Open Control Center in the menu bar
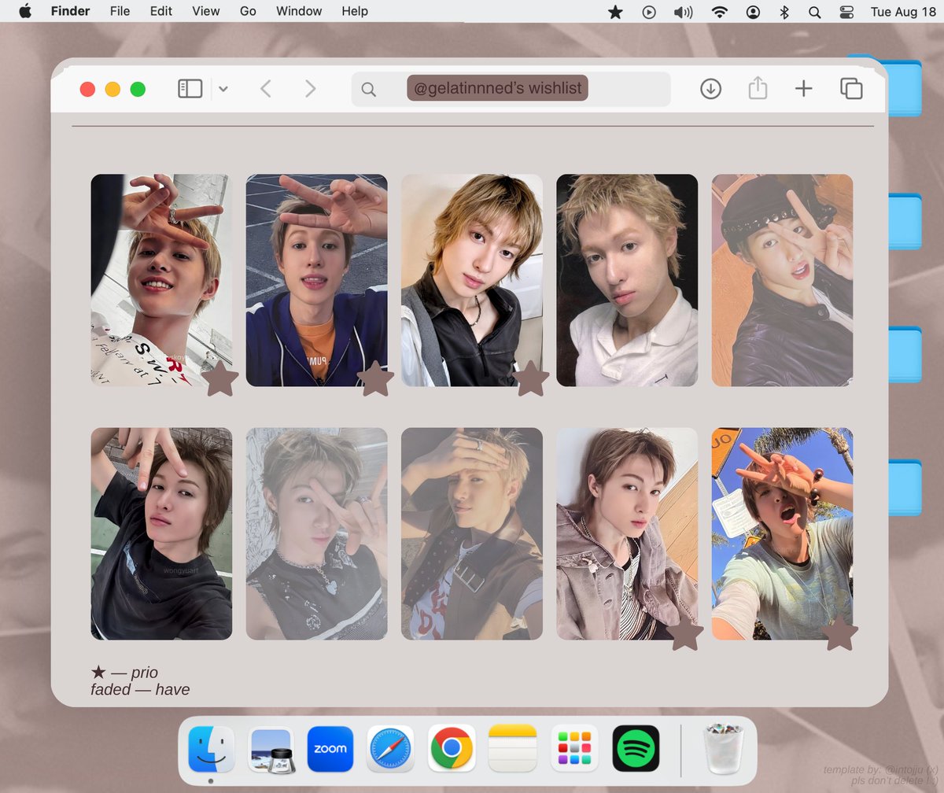944x793 pixels. click(x=846, y=12)
